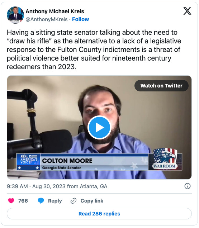Viewport: 199px width, 228px height.
Task: Click Watch on Twitter button
Action: click(161, 86)
